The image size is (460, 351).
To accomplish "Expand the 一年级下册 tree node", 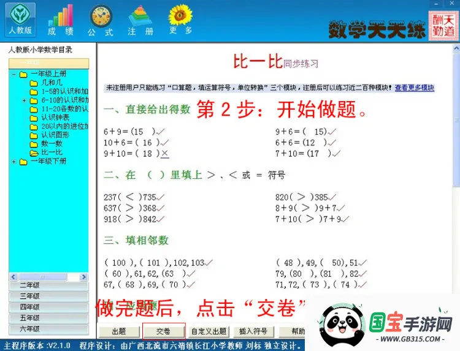I will point(13,162).
